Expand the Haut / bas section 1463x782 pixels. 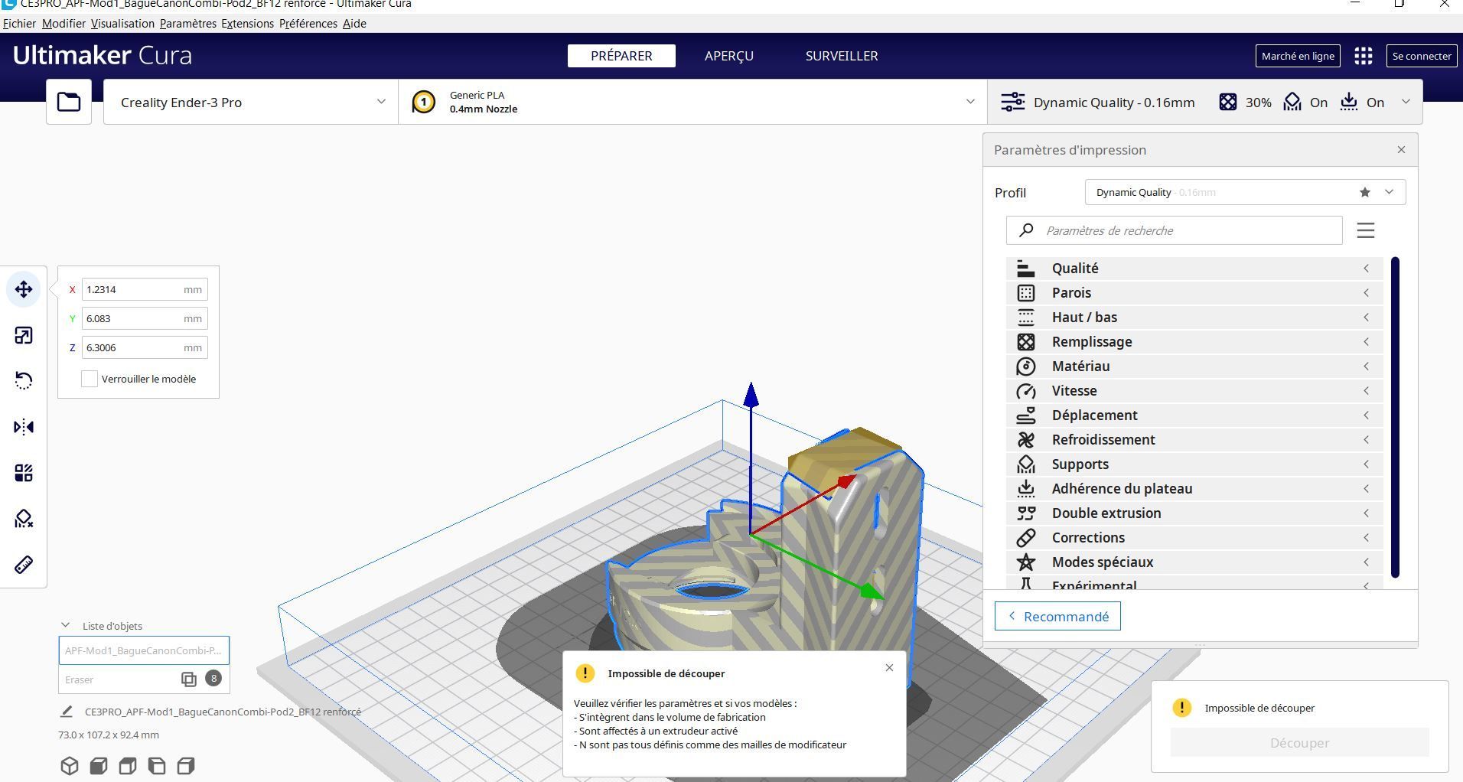(1194, 317)
